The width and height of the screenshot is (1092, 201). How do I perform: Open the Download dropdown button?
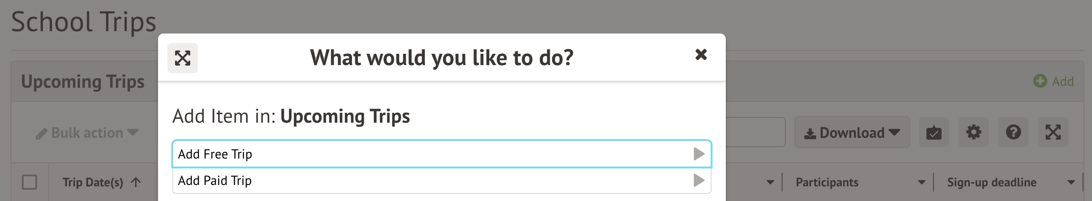[852, 133]
